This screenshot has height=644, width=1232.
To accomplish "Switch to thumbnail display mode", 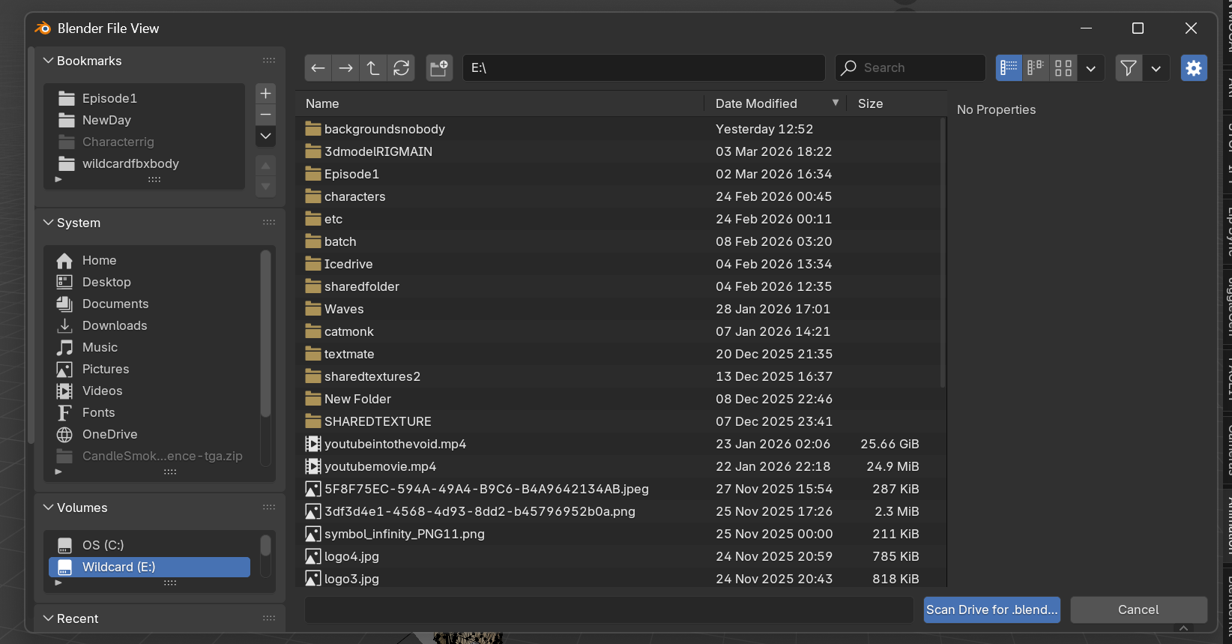I will [x=1063, y=68].
